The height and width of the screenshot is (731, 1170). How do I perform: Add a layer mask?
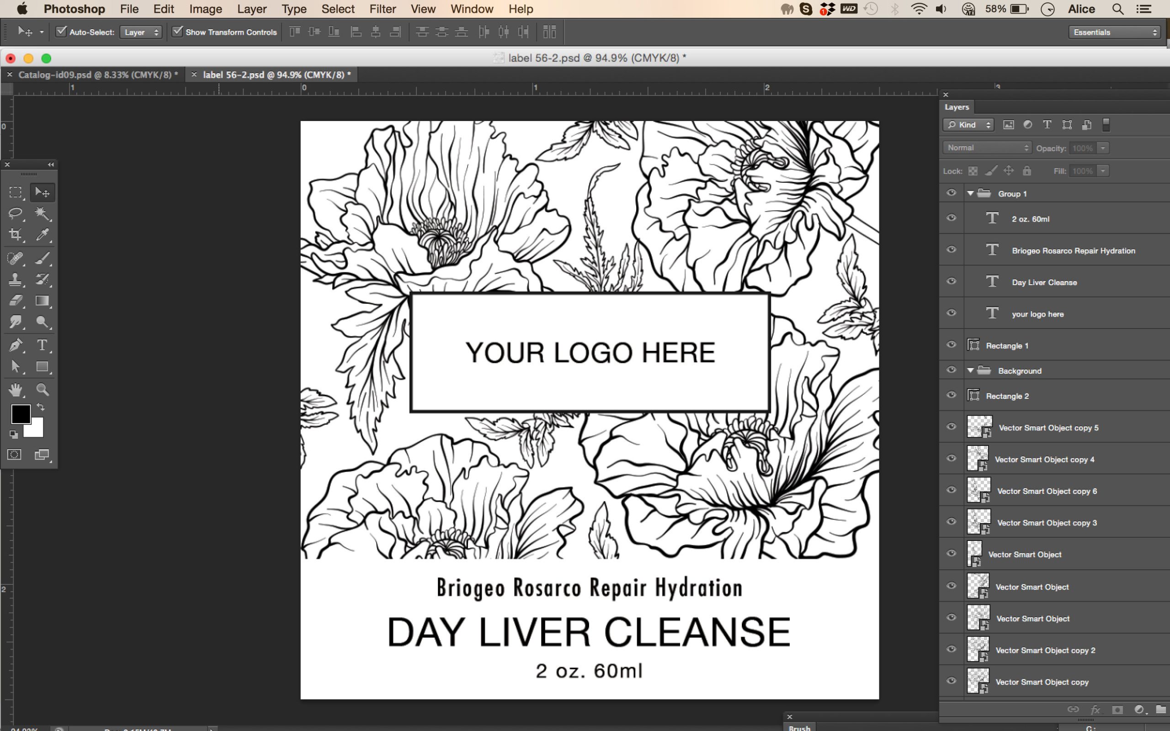point(1117,709)
